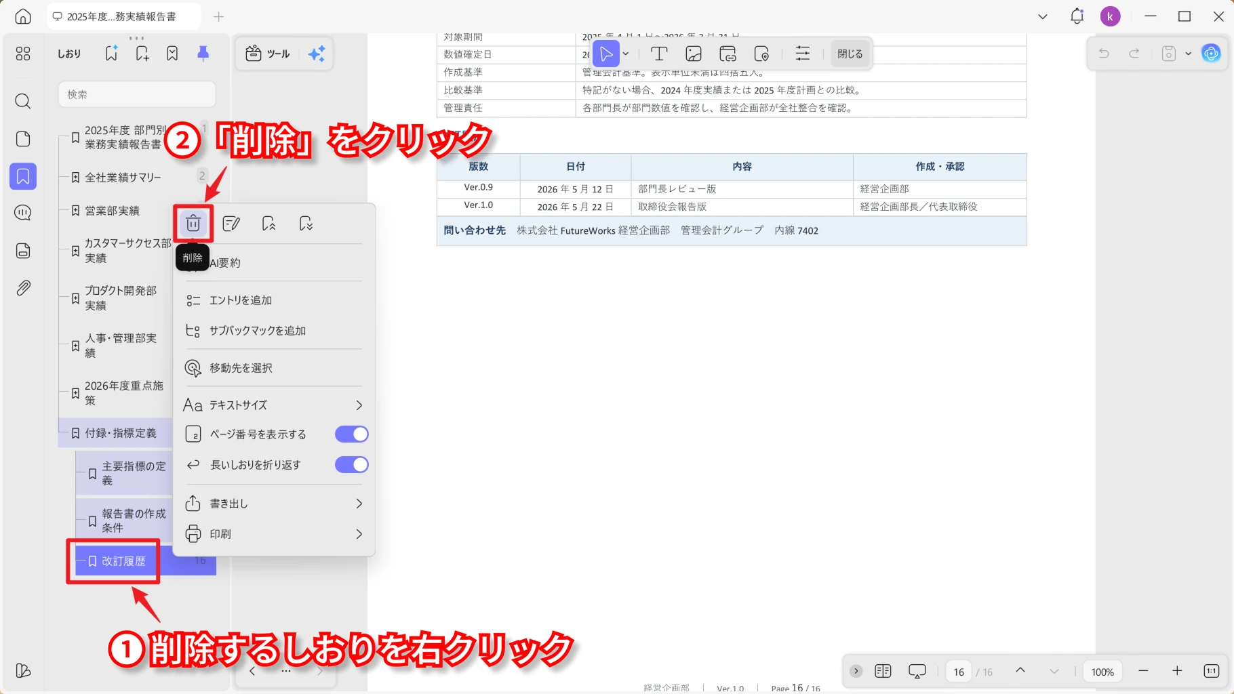Open the thumbnails grid panel icon
Screen dimensions: 1234x694
coord(23,54)
